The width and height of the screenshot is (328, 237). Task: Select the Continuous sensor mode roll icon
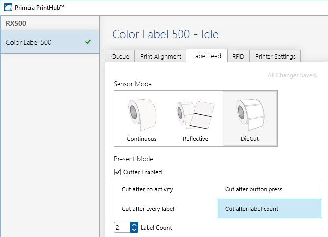(x=142, y=115)
